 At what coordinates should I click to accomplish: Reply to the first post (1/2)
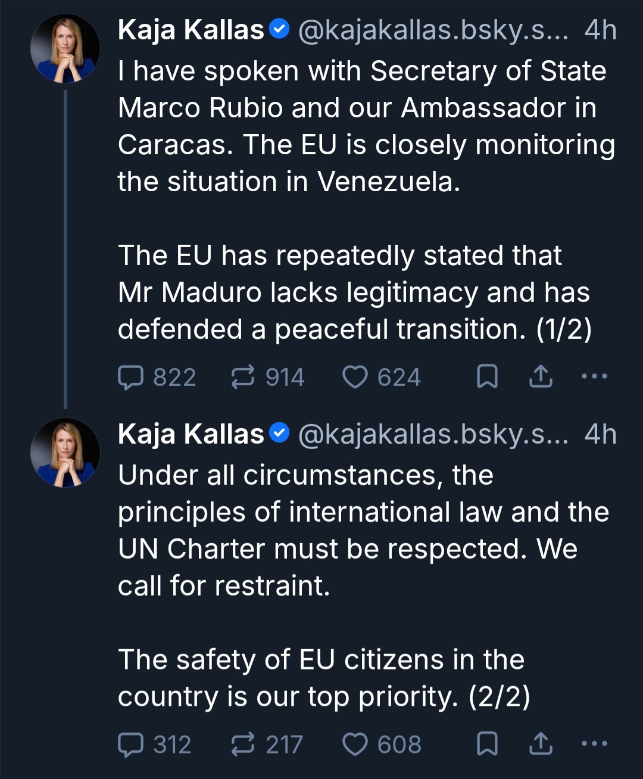[x=131, y=377]
